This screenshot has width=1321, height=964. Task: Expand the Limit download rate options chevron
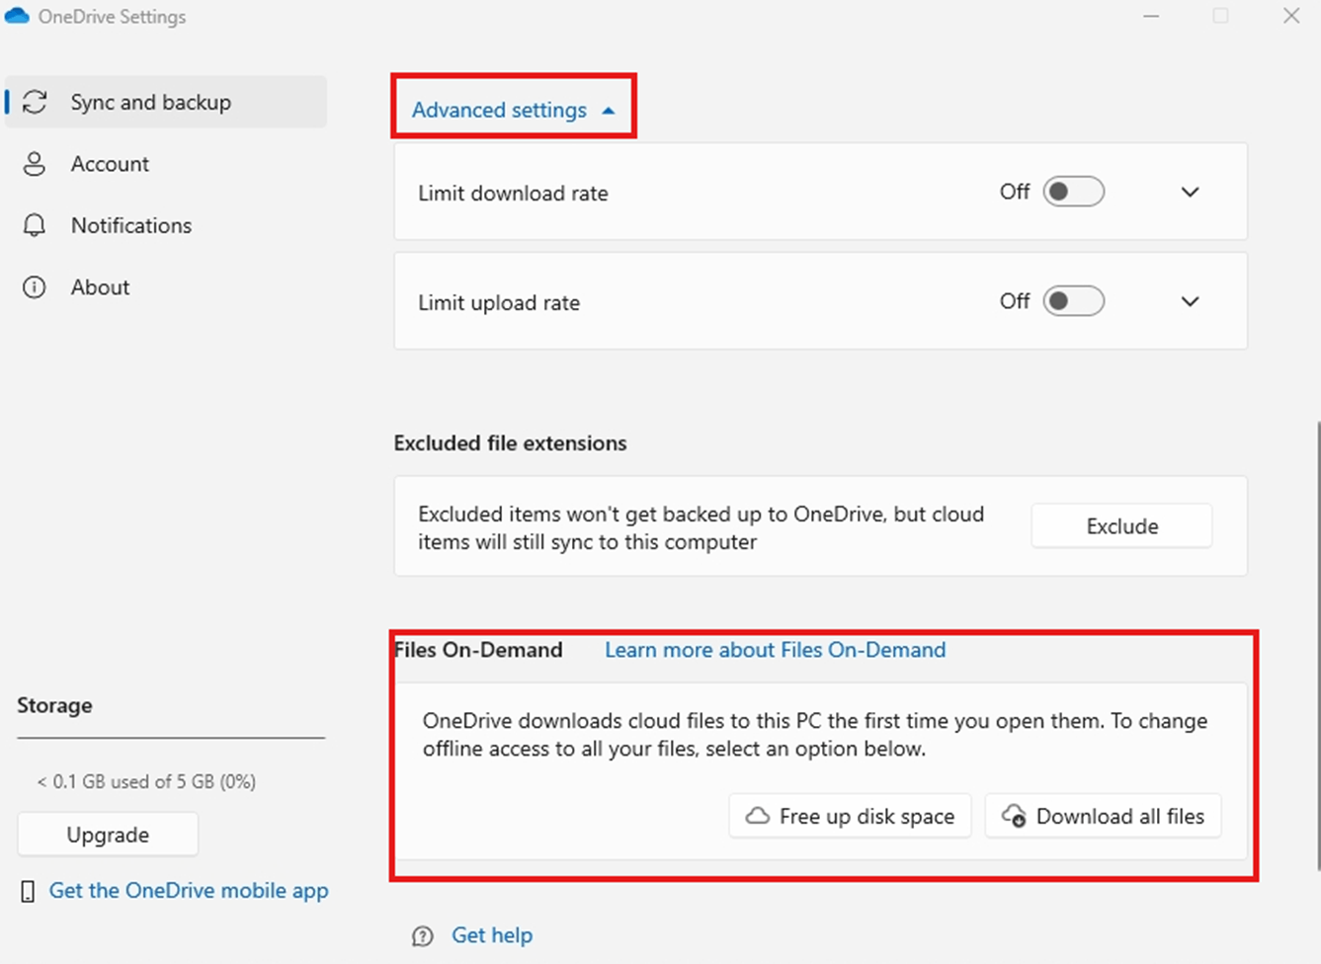pos(1191,192)
